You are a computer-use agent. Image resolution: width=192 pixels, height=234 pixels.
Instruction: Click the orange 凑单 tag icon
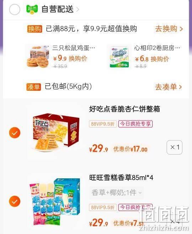click(x=34, y=87)
